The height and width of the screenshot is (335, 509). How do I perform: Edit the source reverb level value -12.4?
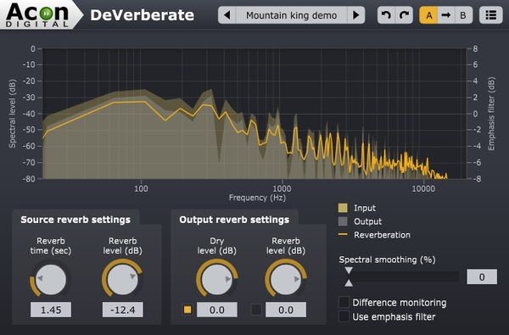click(x=123, y=310)
